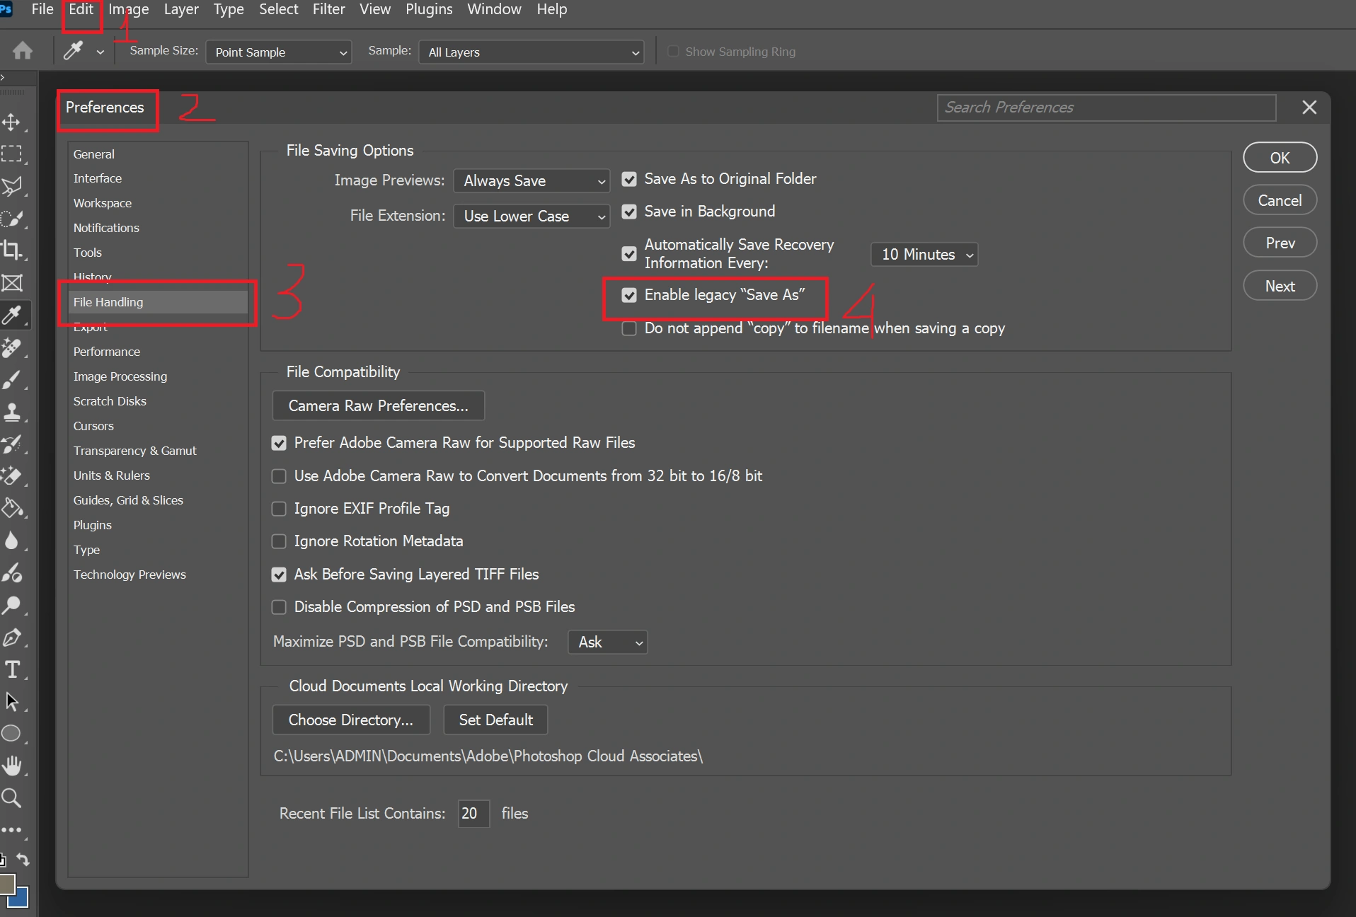The image size is (1356, 917).
Task: Select the Brush tool
Action: tap(12, 379)
